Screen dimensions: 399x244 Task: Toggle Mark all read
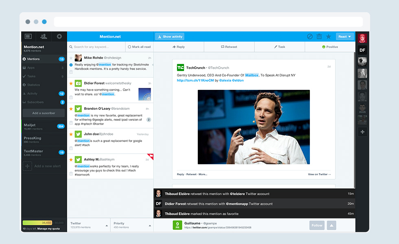(x=139, y=47)
